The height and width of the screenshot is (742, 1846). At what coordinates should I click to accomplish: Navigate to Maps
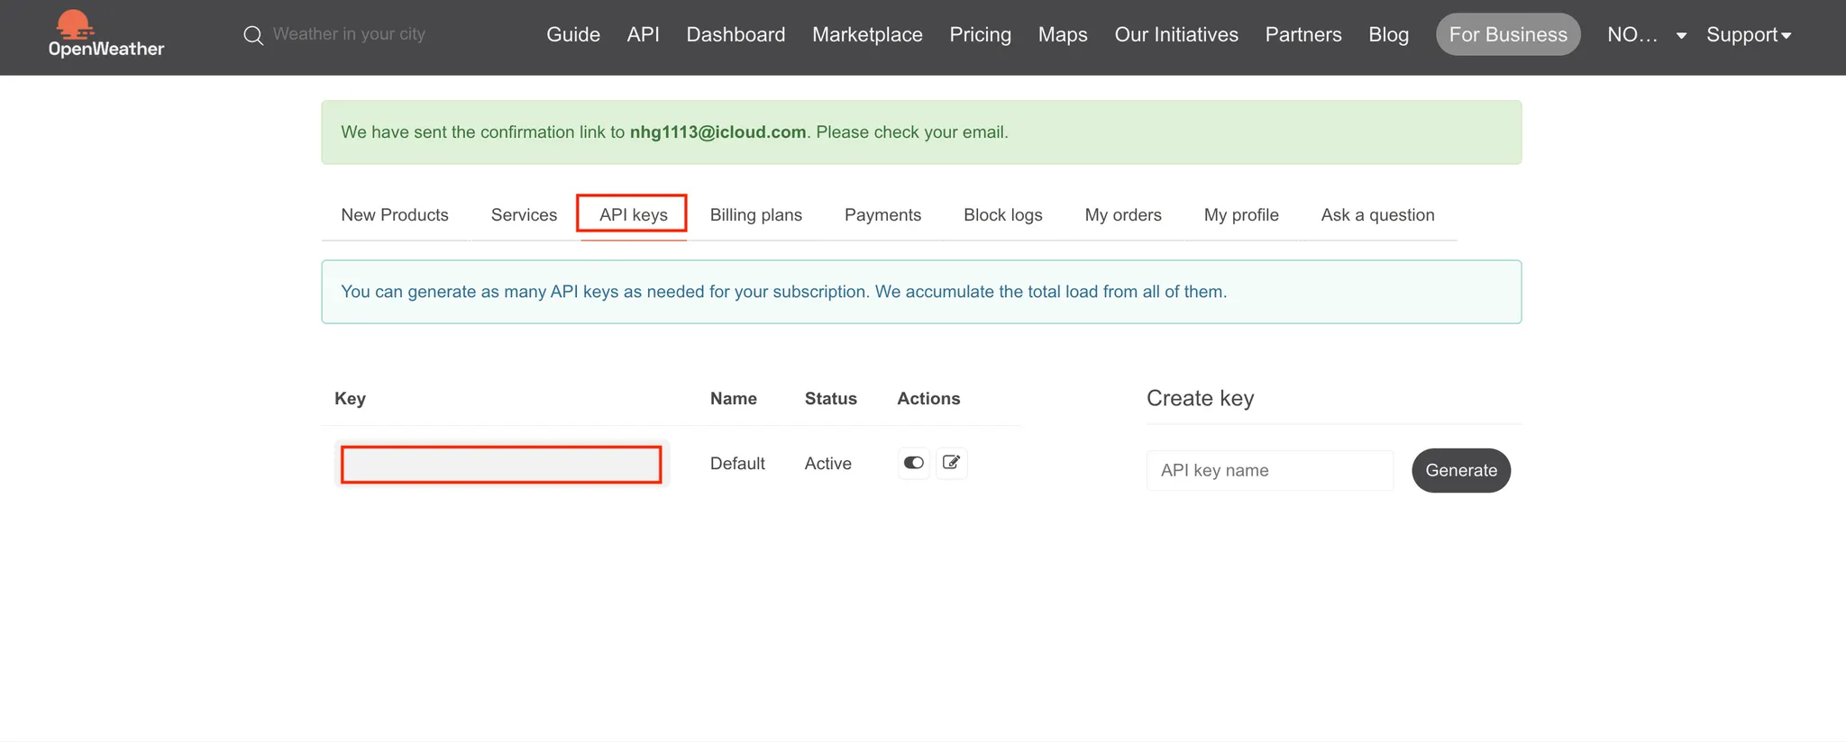(x=1063, y=34)
